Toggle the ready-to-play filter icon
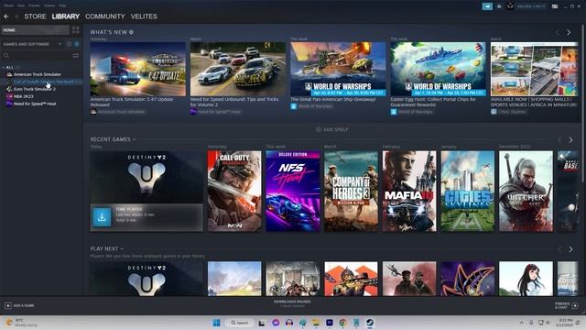The width and height of the screenshot is (586, 330). click(x=77, y=44)
